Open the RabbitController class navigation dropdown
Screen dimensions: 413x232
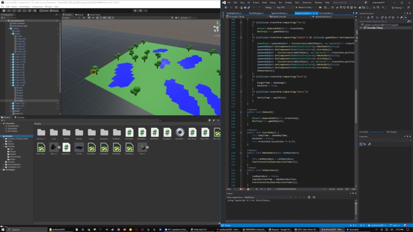[x=289, y=17]
